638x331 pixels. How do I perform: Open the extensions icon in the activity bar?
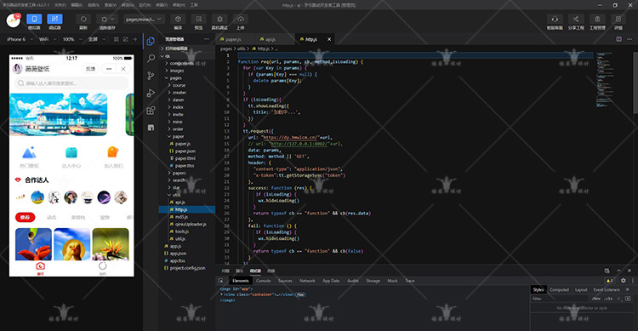151,111
